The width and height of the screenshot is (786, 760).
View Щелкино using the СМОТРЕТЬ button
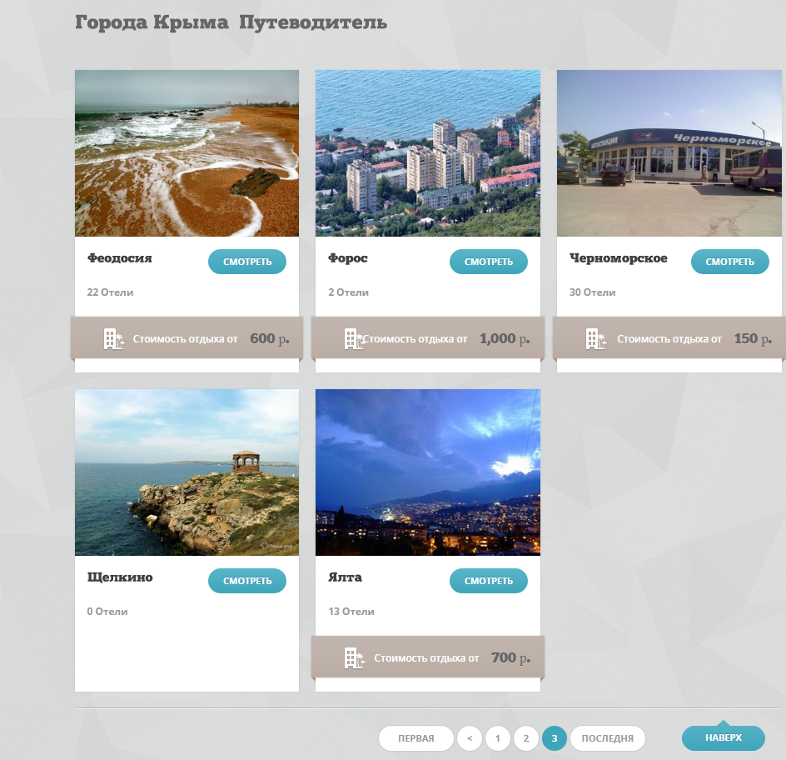point(247,581)
